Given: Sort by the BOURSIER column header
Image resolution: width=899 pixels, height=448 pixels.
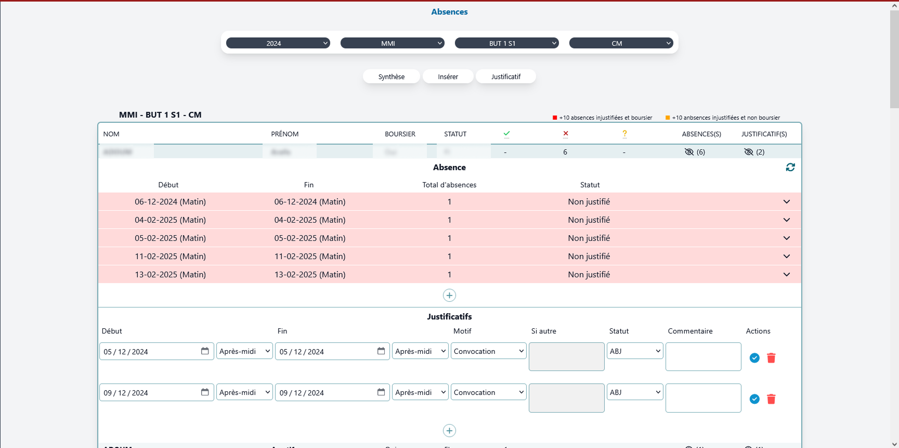Looking at the screenshot, I should point(400,134).
